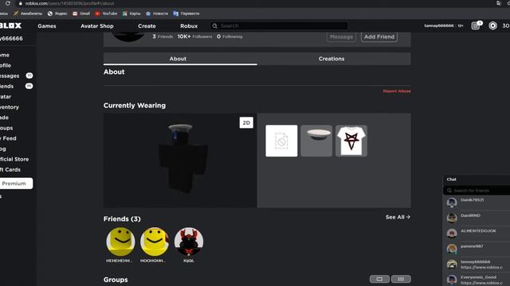Open the pentagram t-shirt item thumbnail
This screenshot has height=286, width=510.
(x=351, y=141)
